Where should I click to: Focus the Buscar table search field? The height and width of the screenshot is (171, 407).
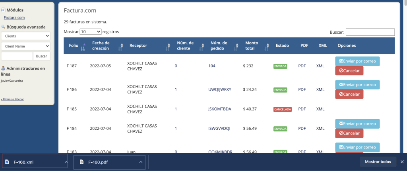pos(370,32)
